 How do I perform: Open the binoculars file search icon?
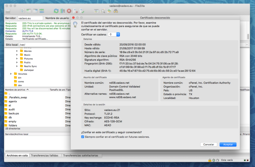tap(116, 11)
